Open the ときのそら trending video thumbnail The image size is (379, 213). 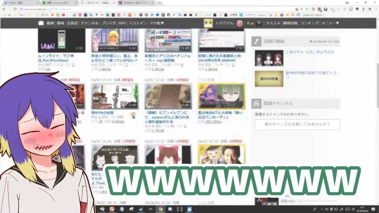(269, 58)
